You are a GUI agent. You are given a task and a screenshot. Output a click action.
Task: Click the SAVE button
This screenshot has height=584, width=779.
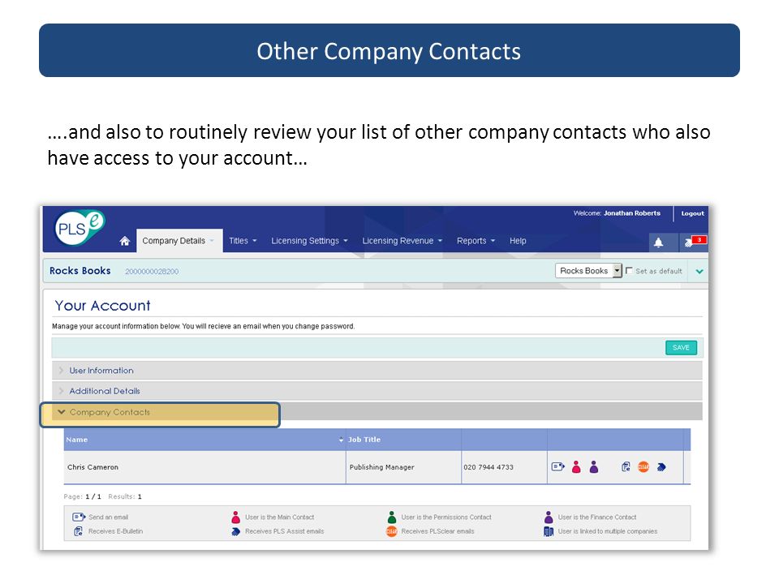coord(681,348)
